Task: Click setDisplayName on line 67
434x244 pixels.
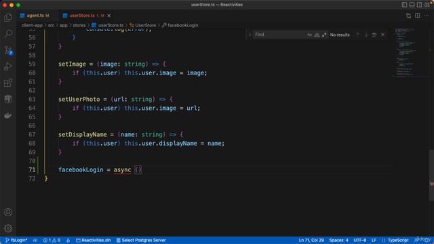Action: point(83,135)
